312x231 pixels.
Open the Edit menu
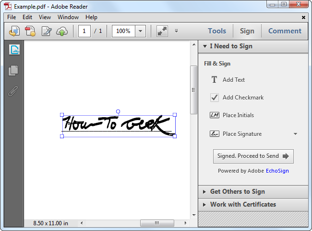click(x=27, y=17)
